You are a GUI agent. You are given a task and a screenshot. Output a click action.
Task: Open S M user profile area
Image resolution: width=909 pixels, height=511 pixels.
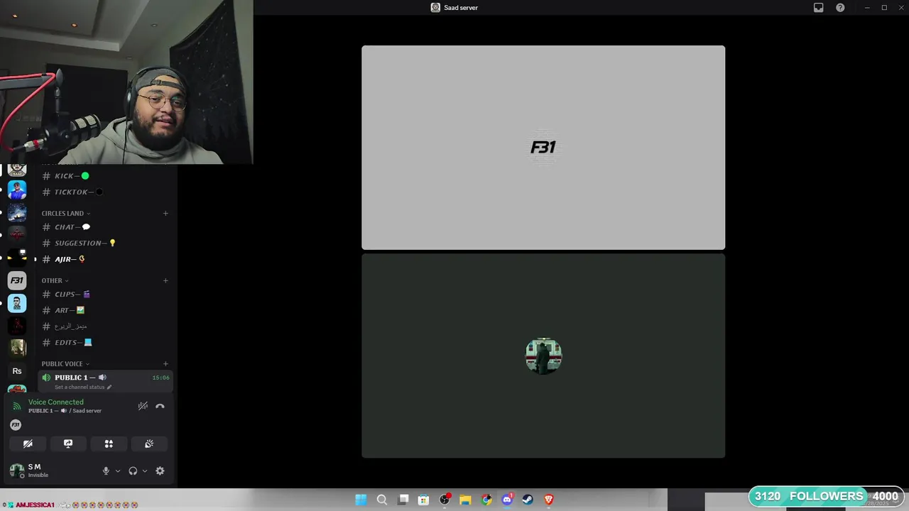click(x=50, y=471)
